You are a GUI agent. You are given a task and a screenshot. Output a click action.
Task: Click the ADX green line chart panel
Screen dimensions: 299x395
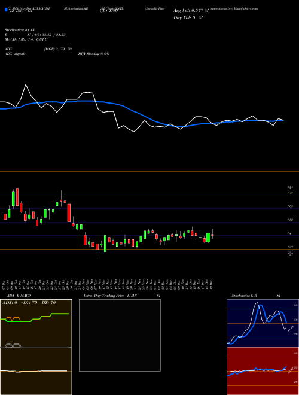coord(36,323)
